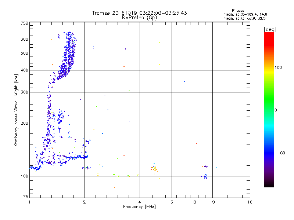
Task: Click the "Phases" header text
Action: pos(238,11)
